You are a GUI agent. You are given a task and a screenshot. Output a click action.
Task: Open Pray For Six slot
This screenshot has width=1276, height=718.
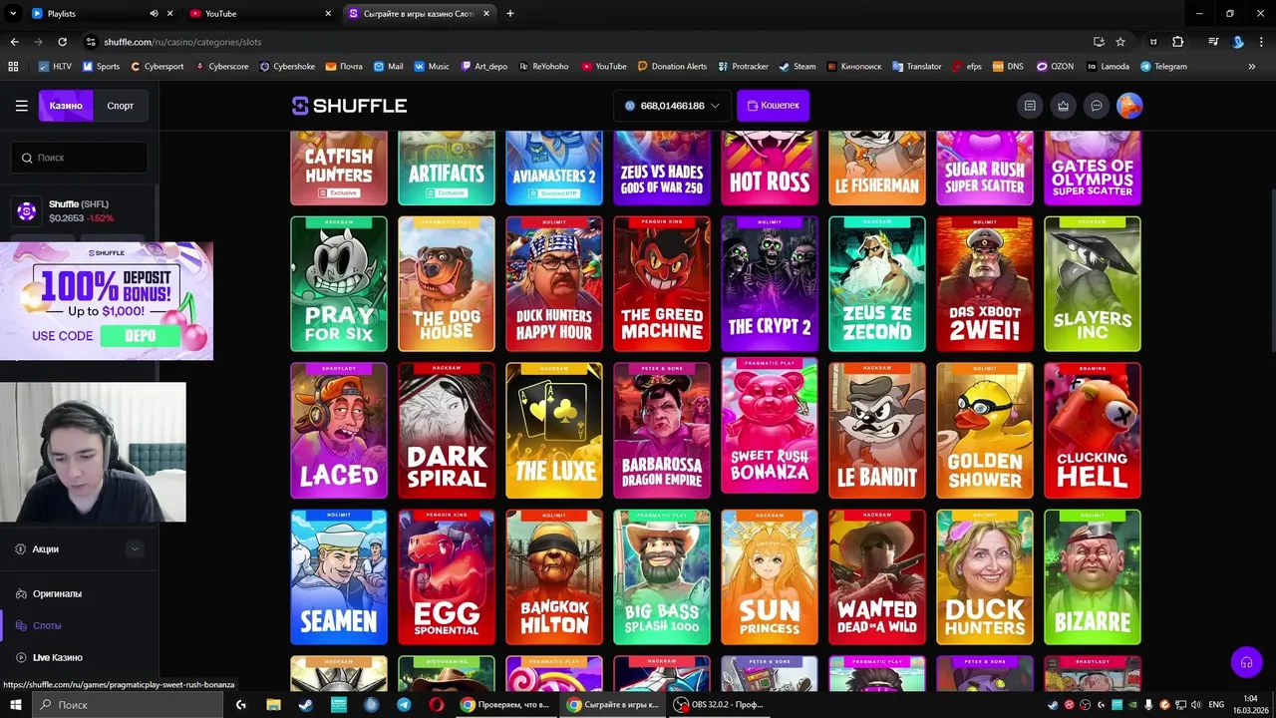coord(339,284)
